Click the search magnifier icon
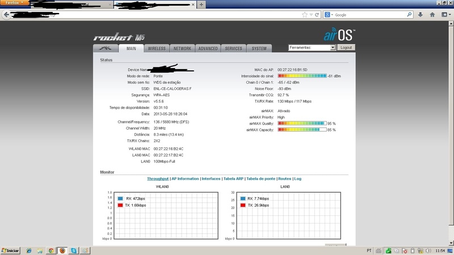 [x=409, y=15]
